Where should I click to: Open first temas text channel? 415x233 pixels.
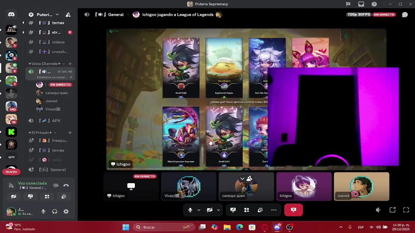click(50, 23)
